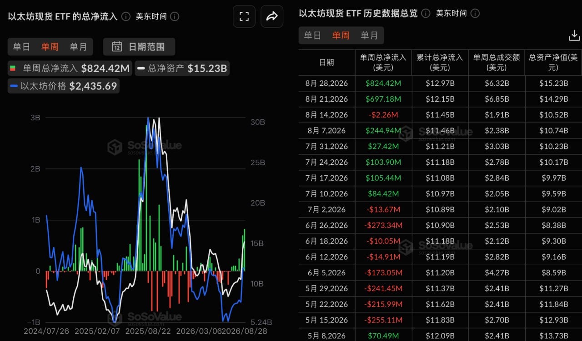Screen dimensions: 582x341
Task: Click the $8.38B total net assets cell
Action: 553,226
